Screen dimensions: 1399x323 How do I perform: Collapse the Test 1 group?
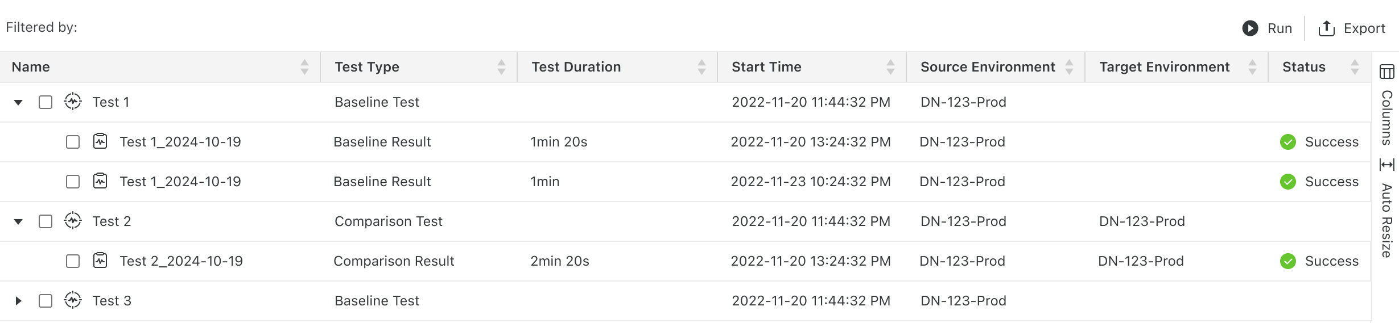point(18,103)
